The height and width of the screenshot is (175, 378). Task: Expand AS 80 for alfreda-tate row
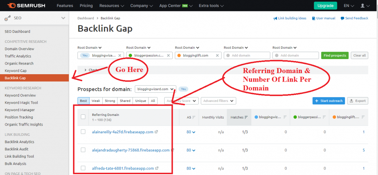(191, 168)
